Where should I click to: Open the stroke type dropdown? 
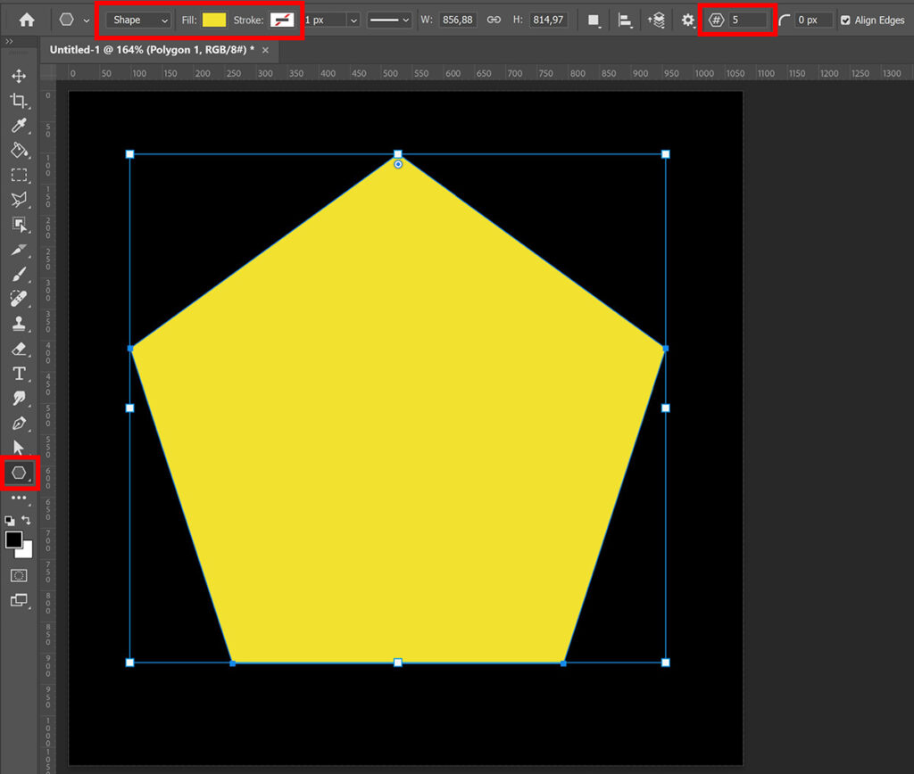coord(390,19)
